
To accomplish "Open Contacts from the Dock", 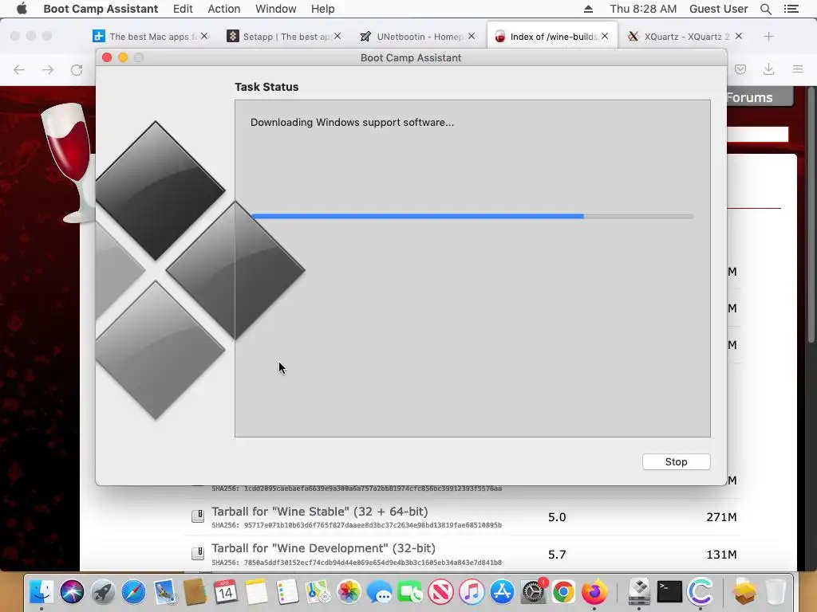I will pyautogui.click(x=195, y=592).
